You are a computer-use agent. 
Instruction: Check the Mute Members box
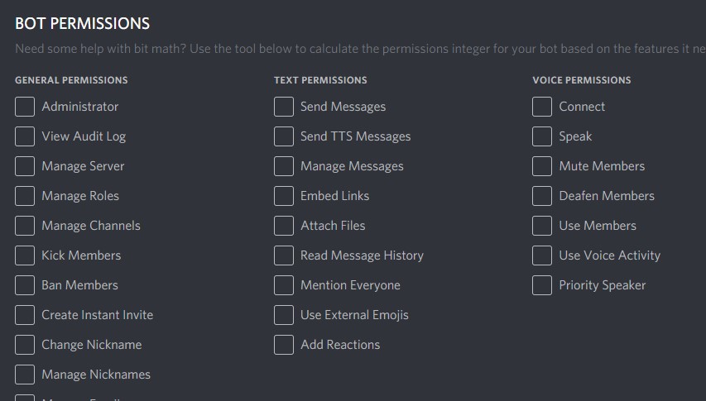click(x=542, y=166)
